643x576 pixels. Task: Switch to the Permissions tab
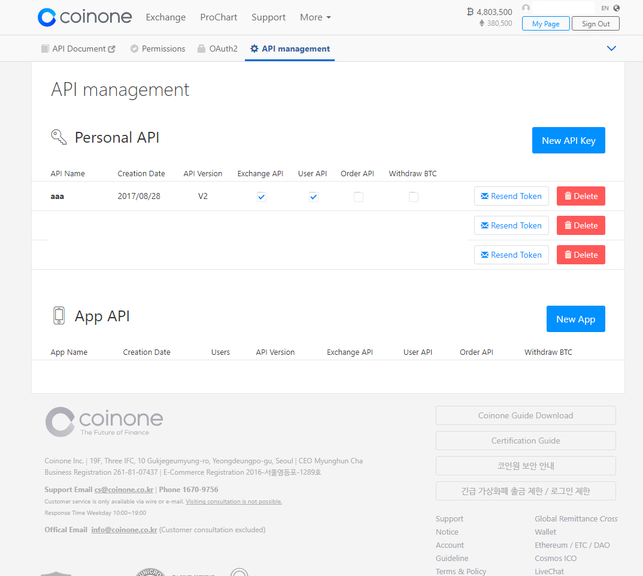click(x=158, y=49)
